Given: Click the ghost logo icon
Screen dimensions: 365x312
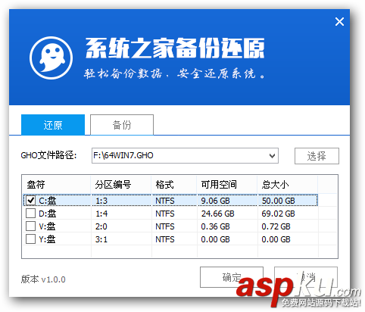Looking at the screenshot, I should (x=51, y=58).
